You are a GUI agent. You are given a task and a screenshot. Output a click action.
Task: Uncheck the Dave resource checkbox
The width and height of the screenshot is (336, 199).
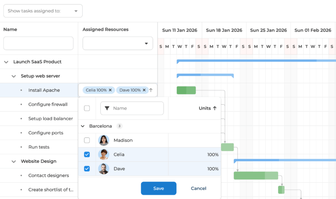tap(87, 169)
